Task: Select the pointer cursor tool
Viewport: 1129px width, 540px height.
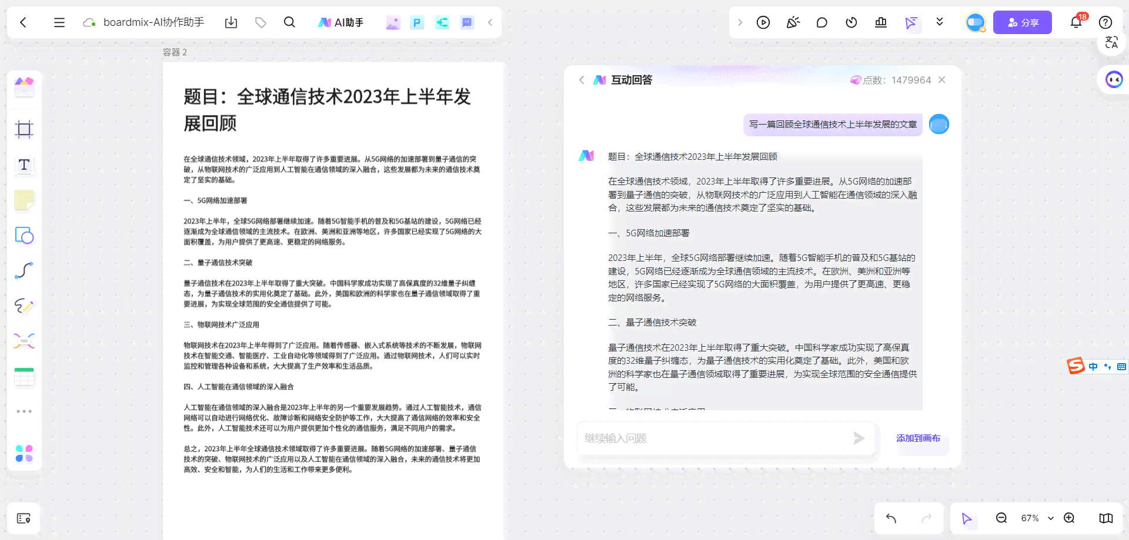Action: 967,518
